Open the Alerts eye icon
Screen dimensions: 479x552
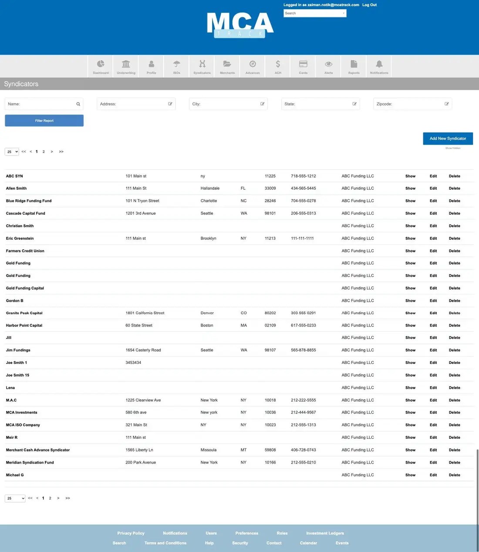click(329, 64)
